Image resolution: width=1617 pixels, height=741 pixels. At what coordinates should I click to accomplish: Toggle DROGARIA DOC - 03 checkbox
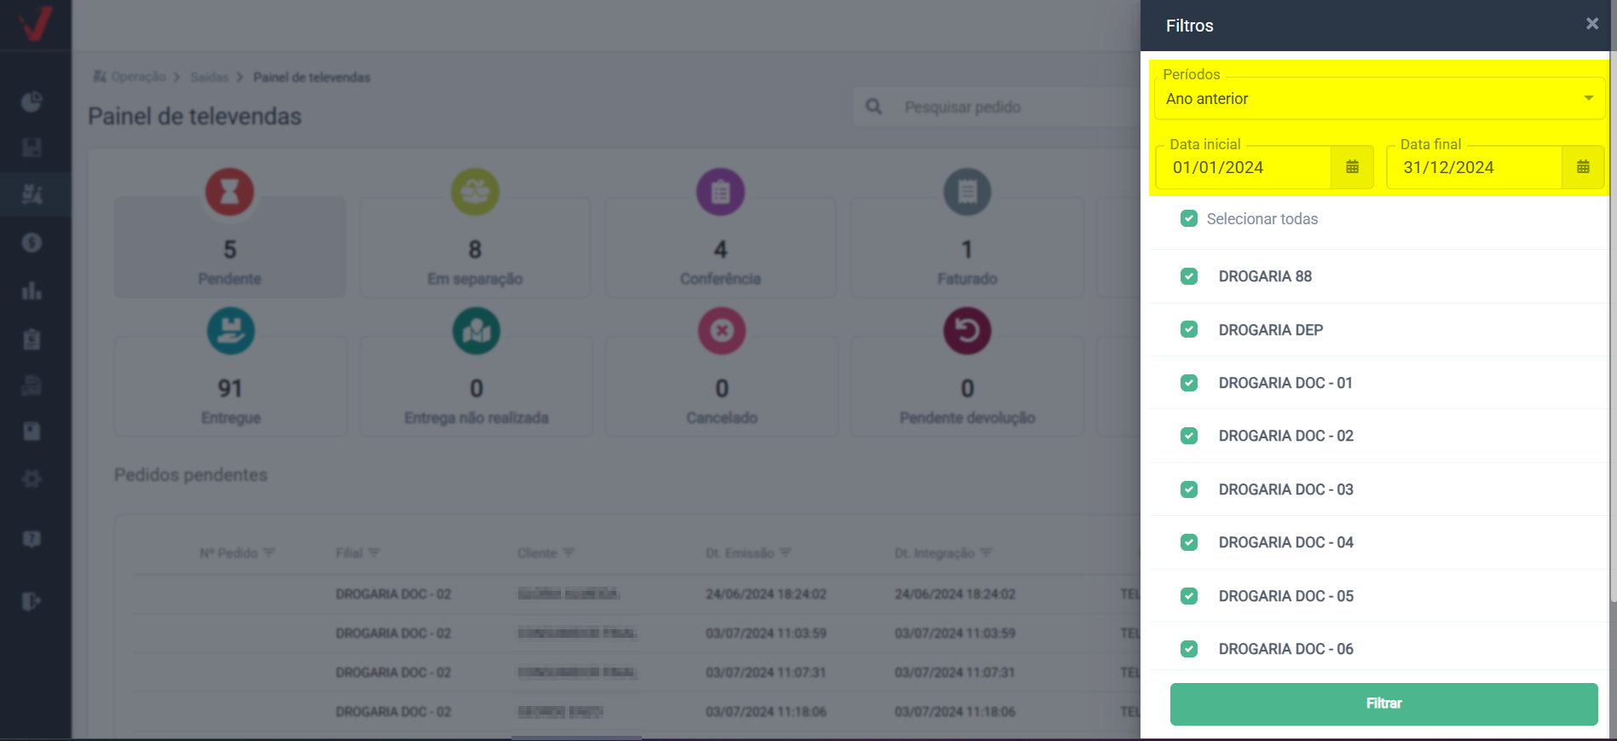(x=1189, y=489)
